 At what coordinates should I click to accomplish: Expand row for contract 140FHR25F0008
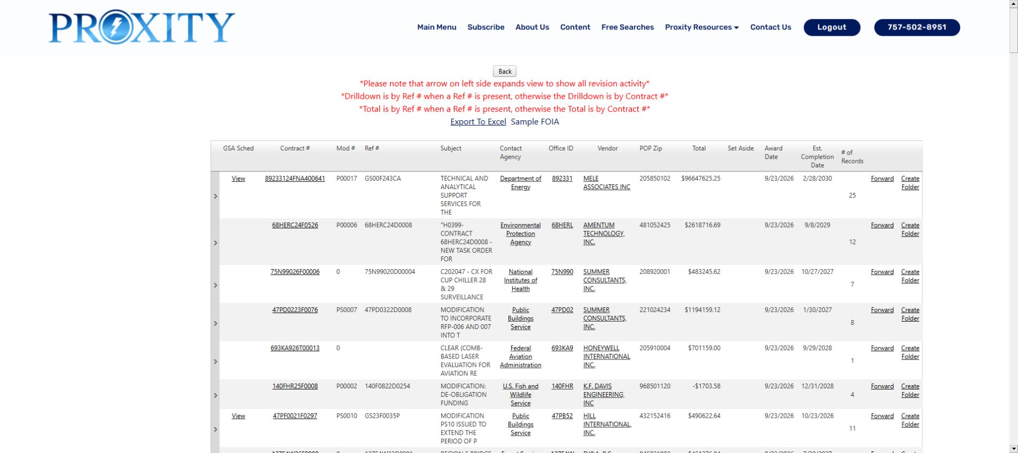click(x=215, y=395)
